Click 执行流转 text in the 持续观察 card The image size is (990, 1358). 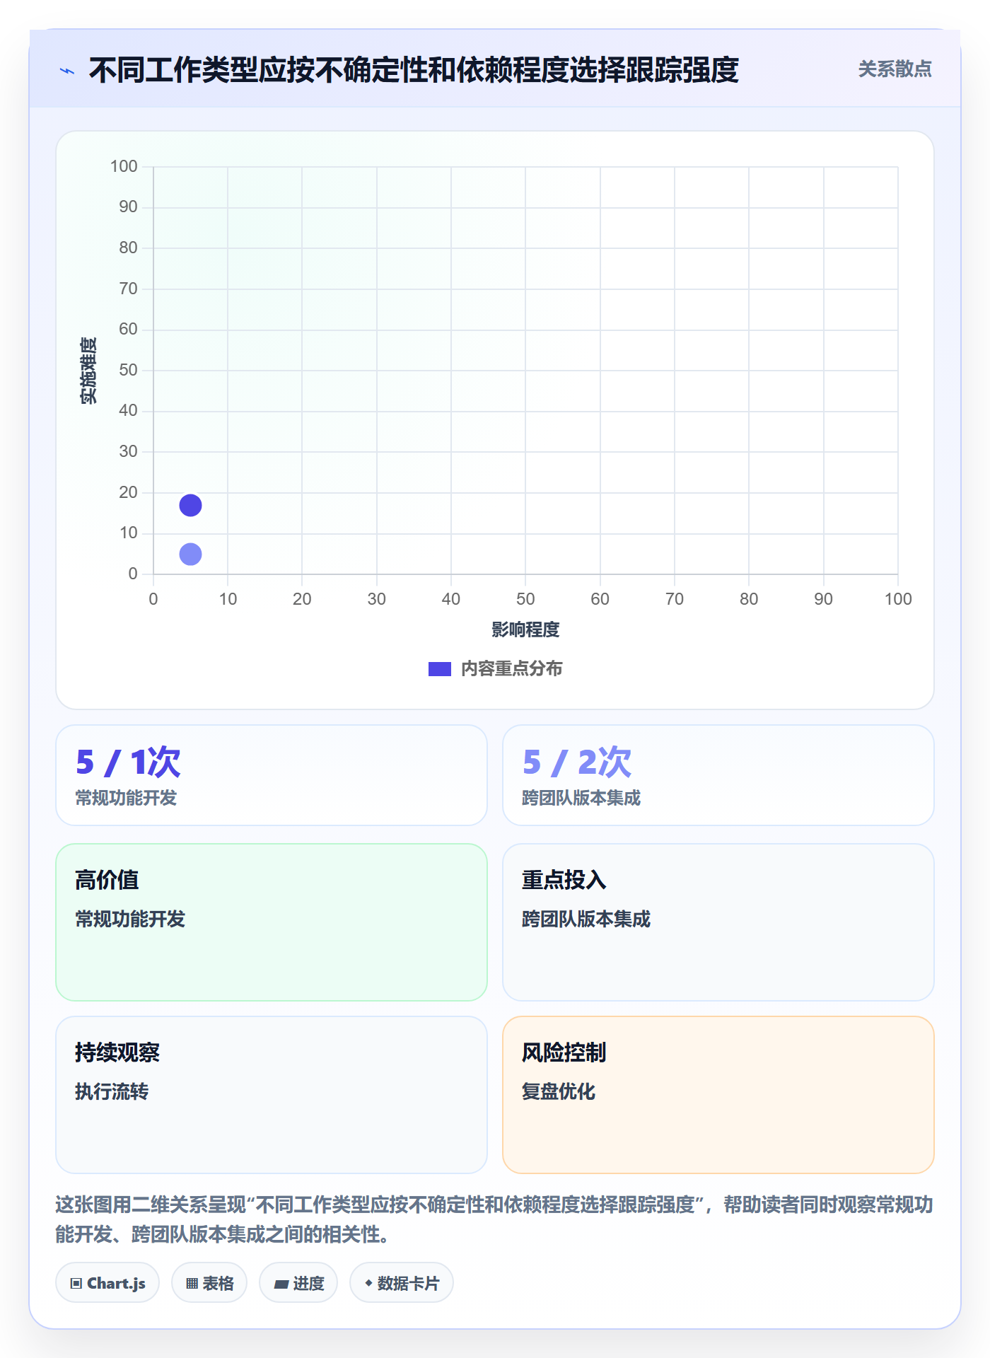coord(112,1091)
